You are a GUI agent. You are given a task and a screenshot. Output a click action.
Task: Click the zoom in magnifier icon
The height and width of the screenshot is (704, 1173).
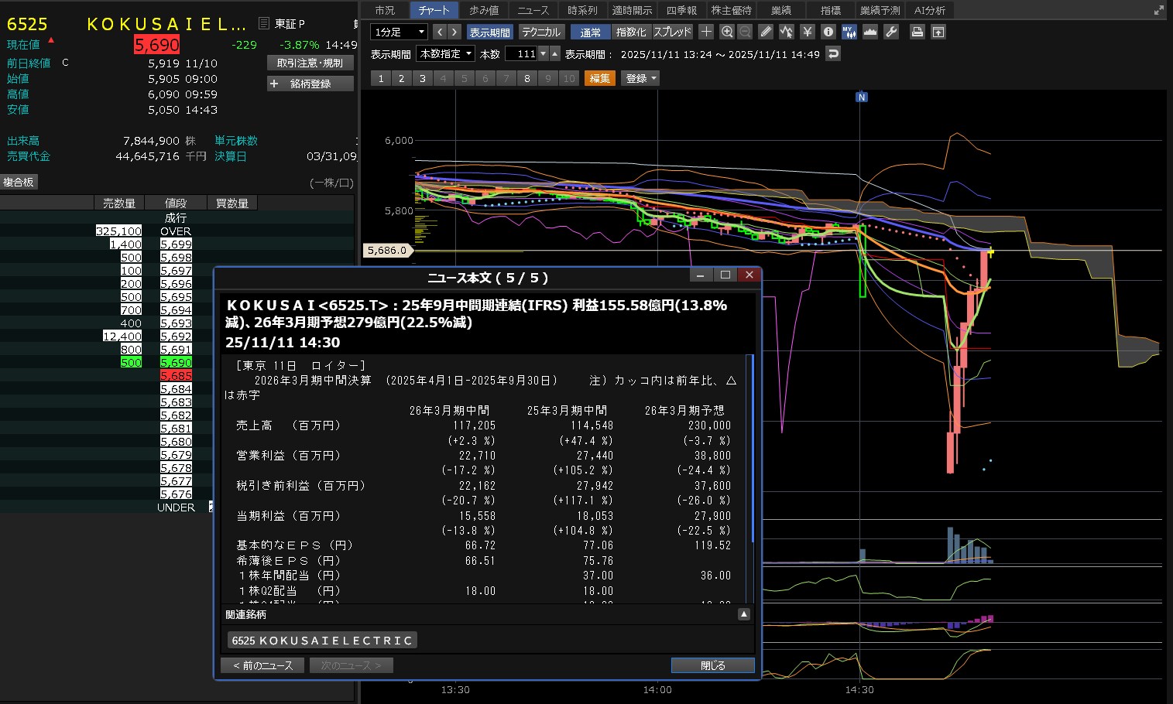pyautogui.click(x=726, y=32)
